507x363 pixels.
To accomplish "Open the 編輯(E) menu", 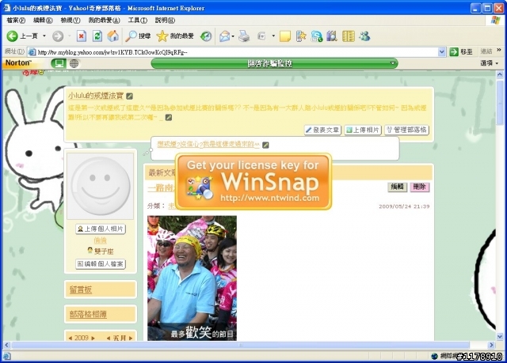I will pos(43,21).
